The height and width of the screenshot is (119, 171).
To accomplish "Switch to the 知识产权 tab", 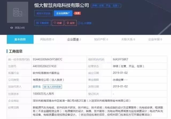I will (x=101, y=39).
